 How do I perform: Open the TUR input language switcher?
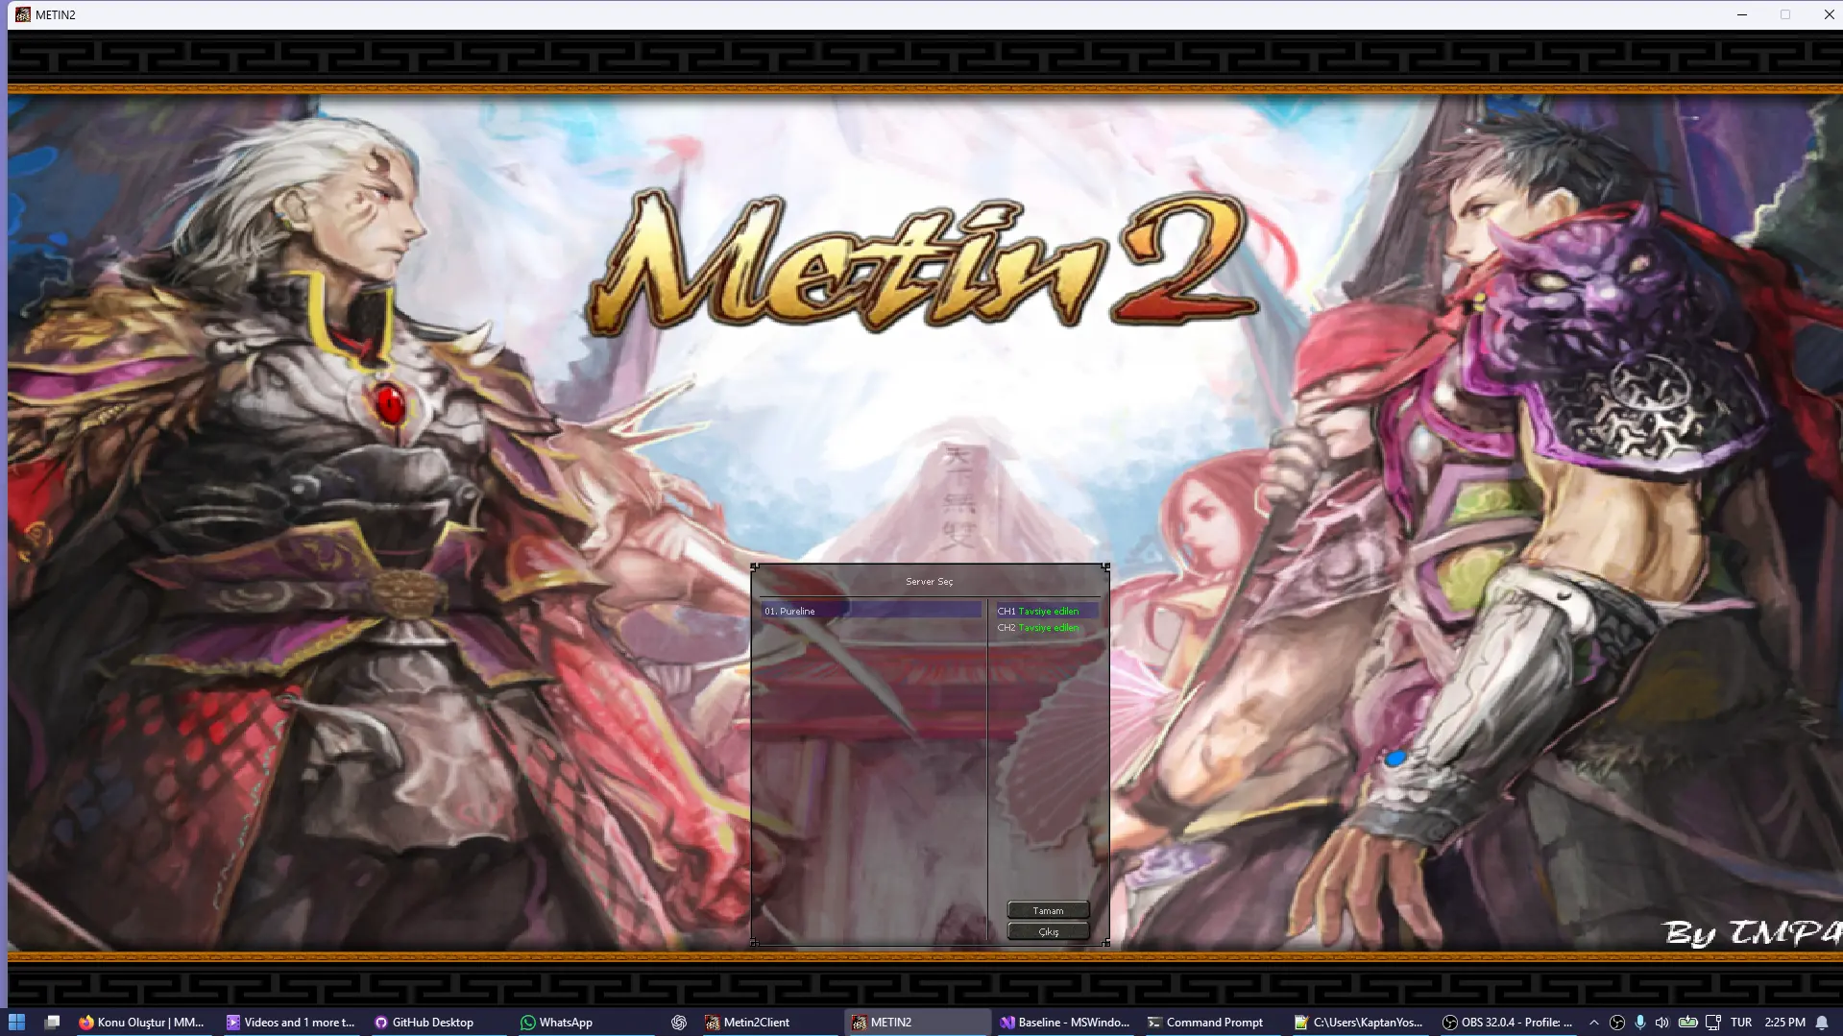(1741, 1023)
